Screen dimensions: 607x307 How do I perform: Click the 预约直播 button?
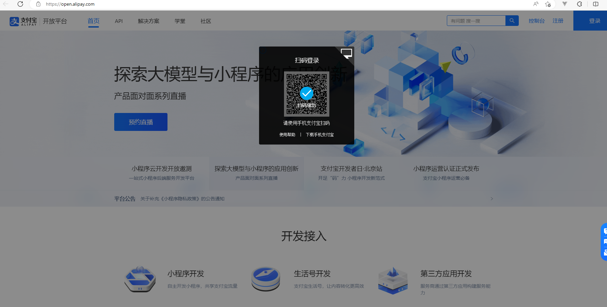[x=141, y=122]
